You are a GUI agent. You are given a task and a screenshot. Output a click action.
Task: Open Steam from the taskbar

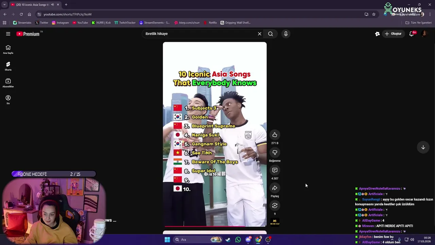pos(228,240)
